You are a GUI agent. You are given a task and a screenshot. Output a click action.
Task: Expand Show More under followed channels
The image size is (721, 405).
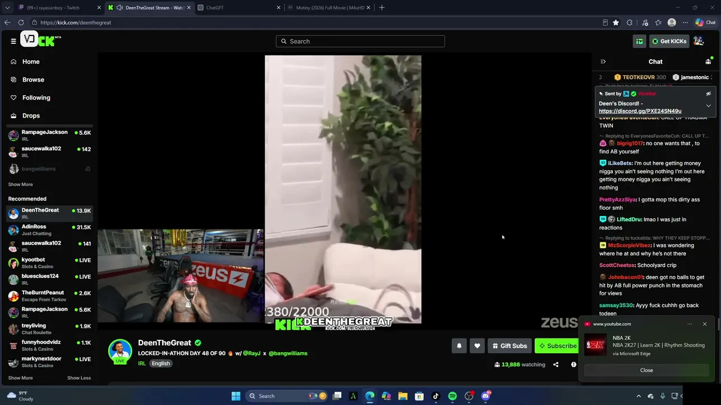coord(20,184)
